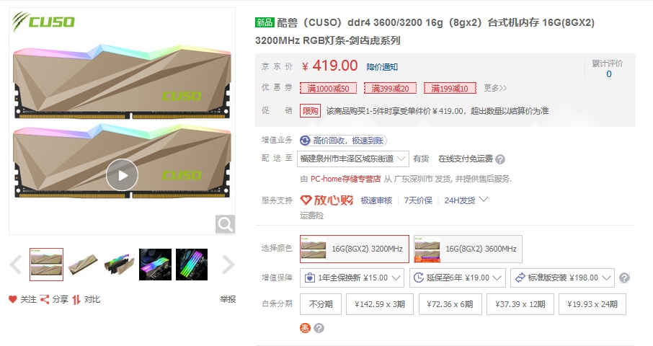Show next thumbnails with right arrow
The height and width of the screenshot is (346, 653).
(228, 265)
